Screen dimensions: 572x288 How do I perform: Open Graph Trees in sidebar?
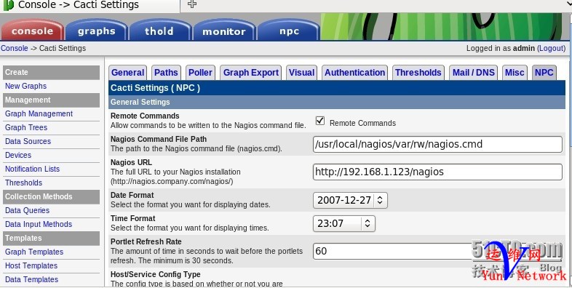tap(26, 127)
